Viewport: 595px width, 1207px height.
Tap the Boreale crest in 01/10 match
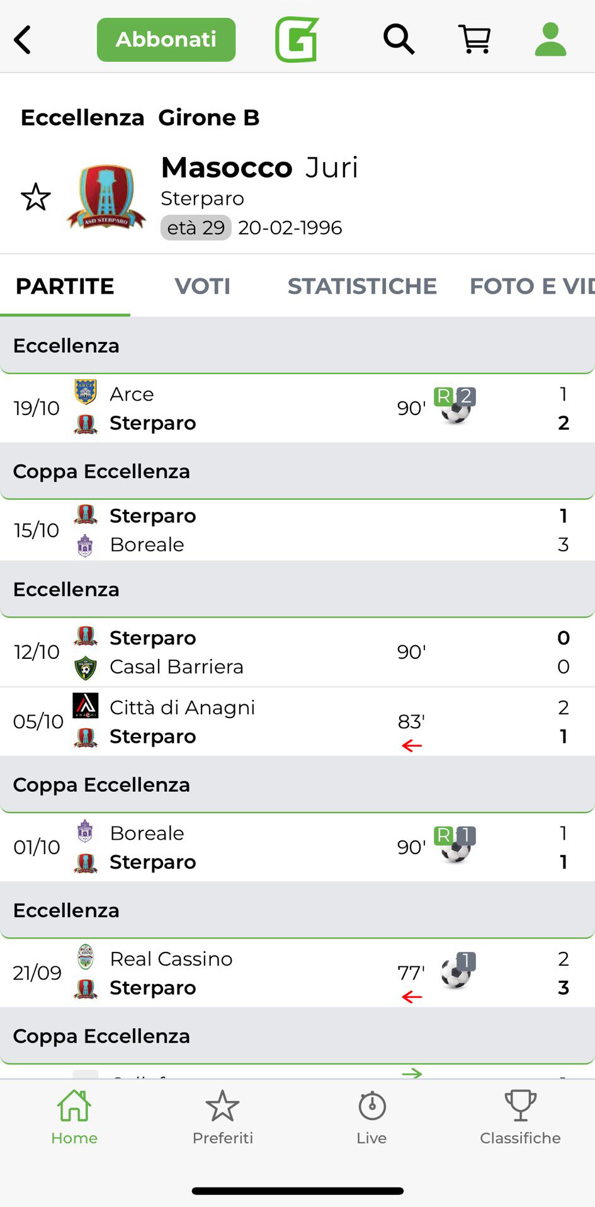(x=85, y=832)
